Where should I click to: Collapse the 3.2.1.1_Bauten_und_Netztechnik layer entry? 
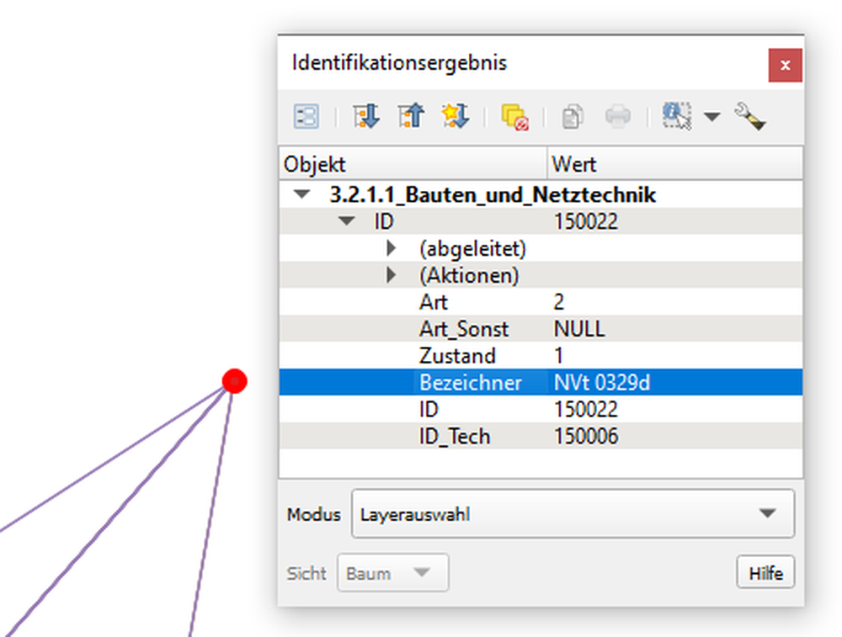coord(303,194)
